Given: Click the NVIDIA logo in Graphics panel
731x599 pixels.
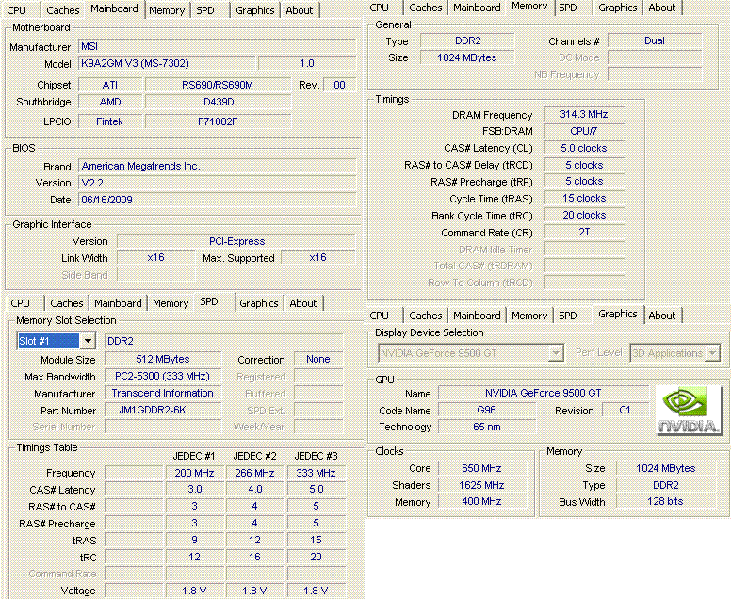Looking at the screenshot, I should [x=689, y=411].
